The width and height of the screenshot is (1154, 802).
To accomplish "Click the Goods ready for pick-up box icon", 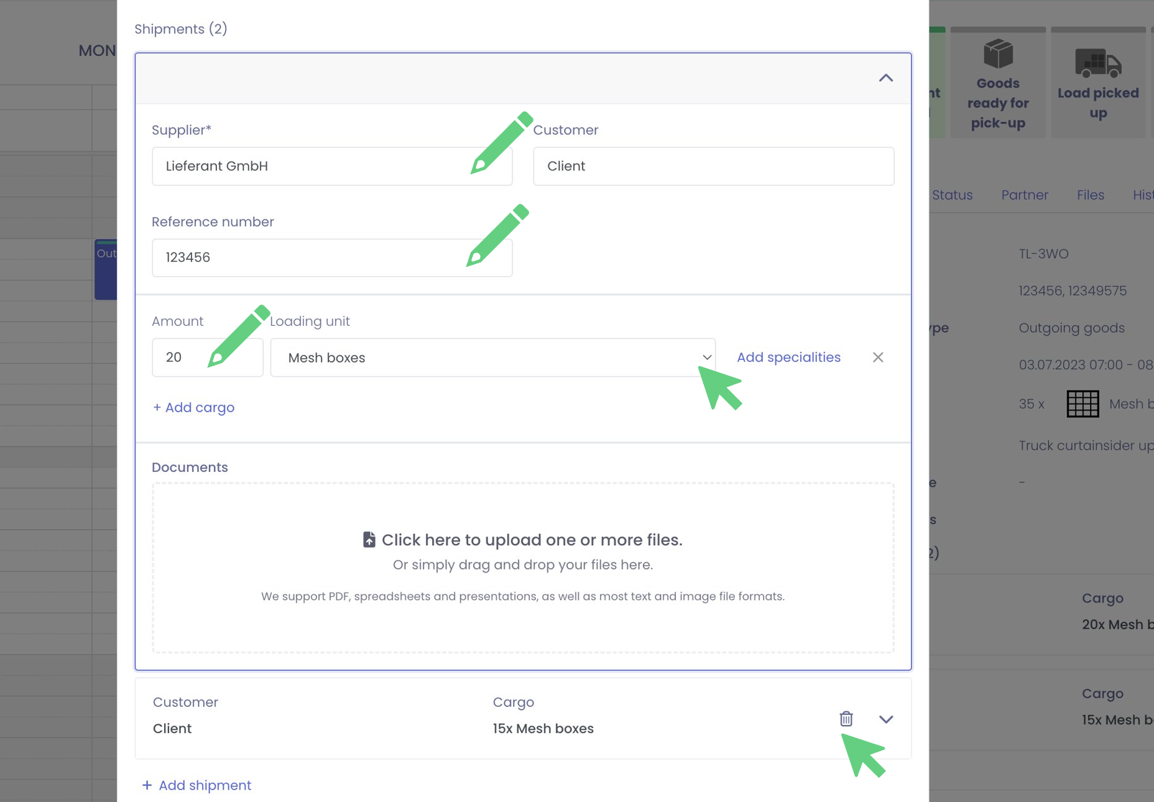I will pyautogui.click(x=998, y=54).
